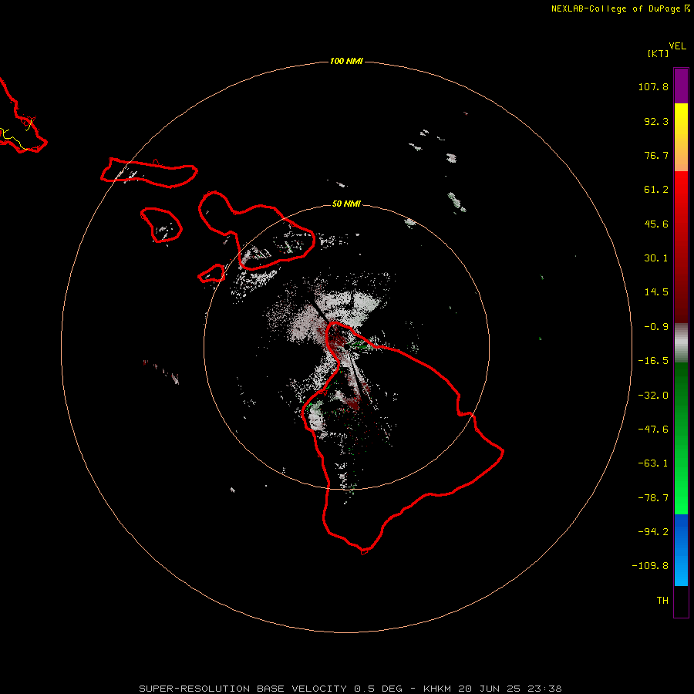Click the 30.1 velocity scale value
Screen dimensions: 694x694
(656, 258)
